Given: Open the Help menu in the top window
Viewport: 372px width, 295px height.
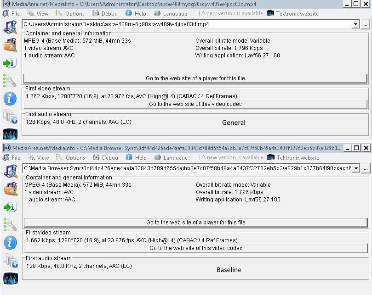Looking at the screenshot, I should 136,13.
